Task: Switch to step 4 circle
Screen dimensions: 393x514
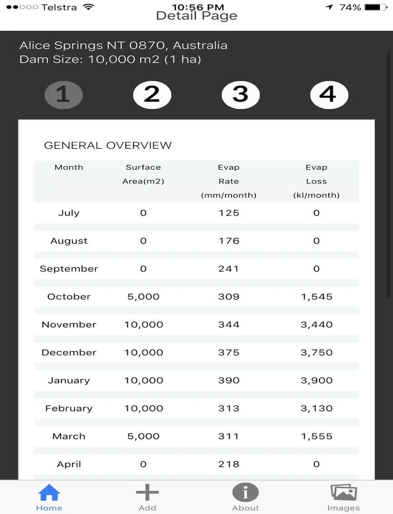Action: click(x=329, y=95)
